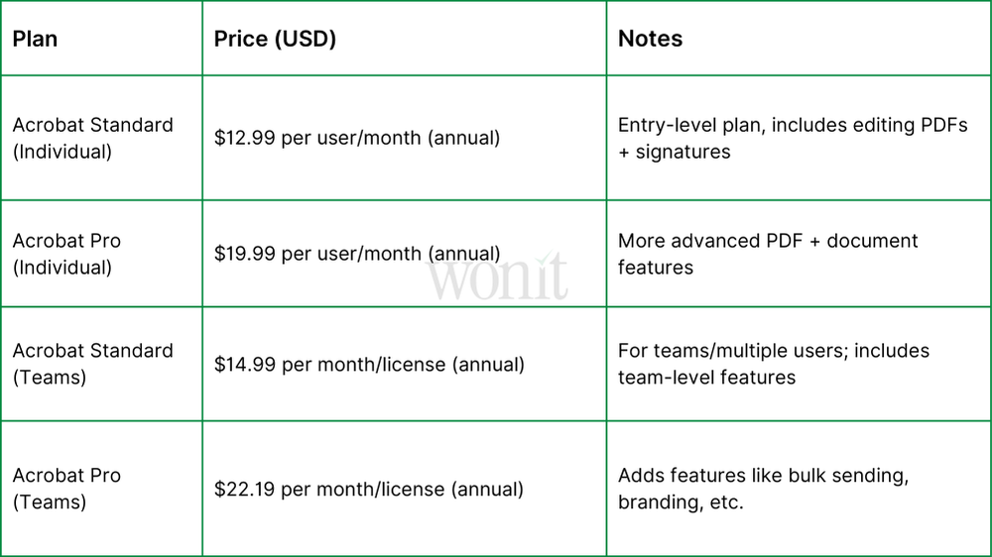Click '(Teams)' under Acrobat Pro
The height and width of the screenshot is (557, 992).
click(50, 501)
